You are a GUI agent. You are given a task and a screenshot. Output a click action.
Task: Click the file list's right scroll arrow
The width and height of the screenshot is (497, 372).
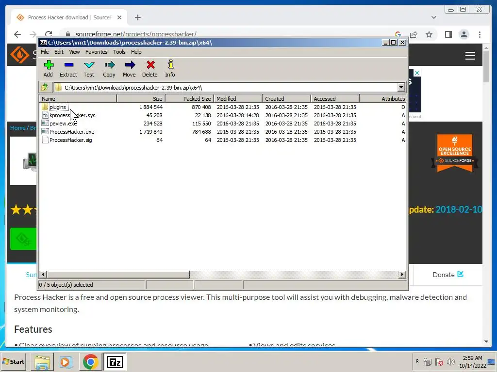coord(402,274)
